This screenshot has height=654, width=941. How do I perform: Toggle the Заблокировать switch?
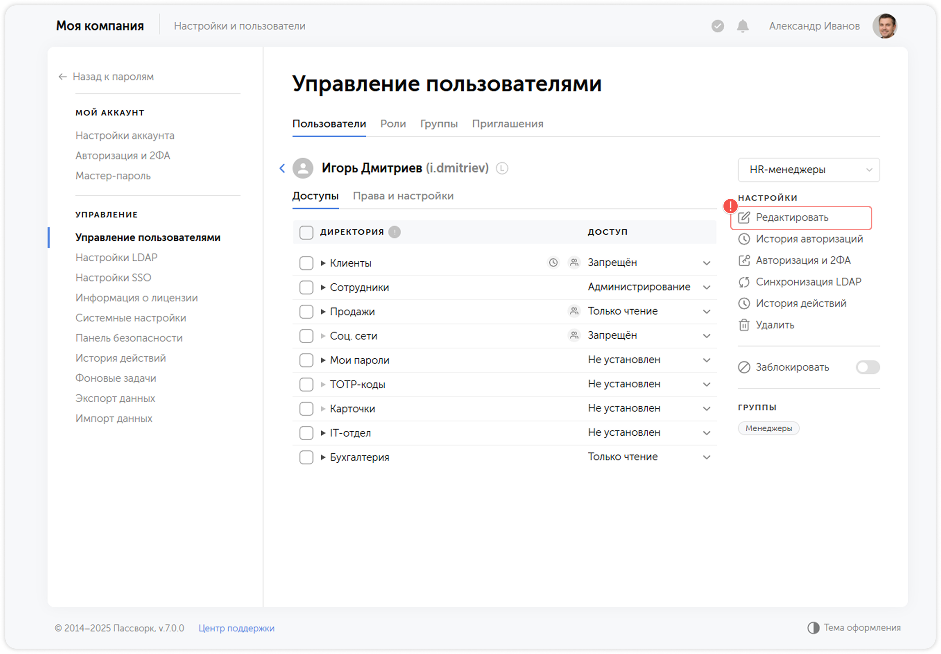[x=867, y=367]
